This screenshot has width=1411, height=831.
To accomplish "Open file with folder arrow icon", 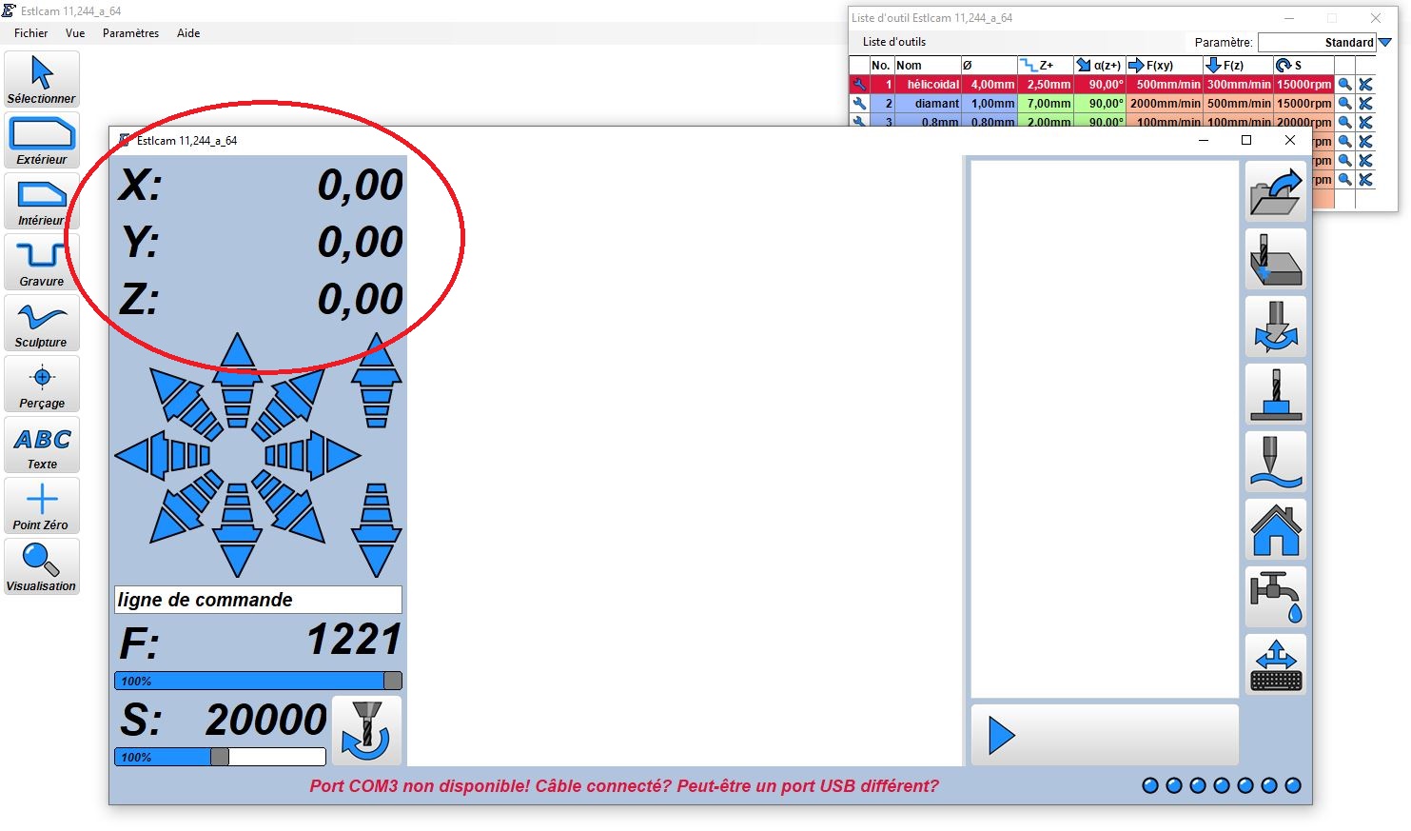I will [1276, 191].
